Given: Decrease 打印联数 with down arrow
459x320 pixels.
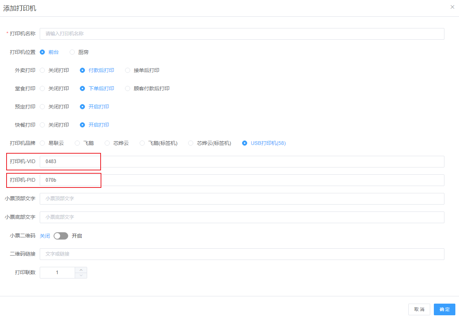Looking at the screenshot, I should [81, 276].
